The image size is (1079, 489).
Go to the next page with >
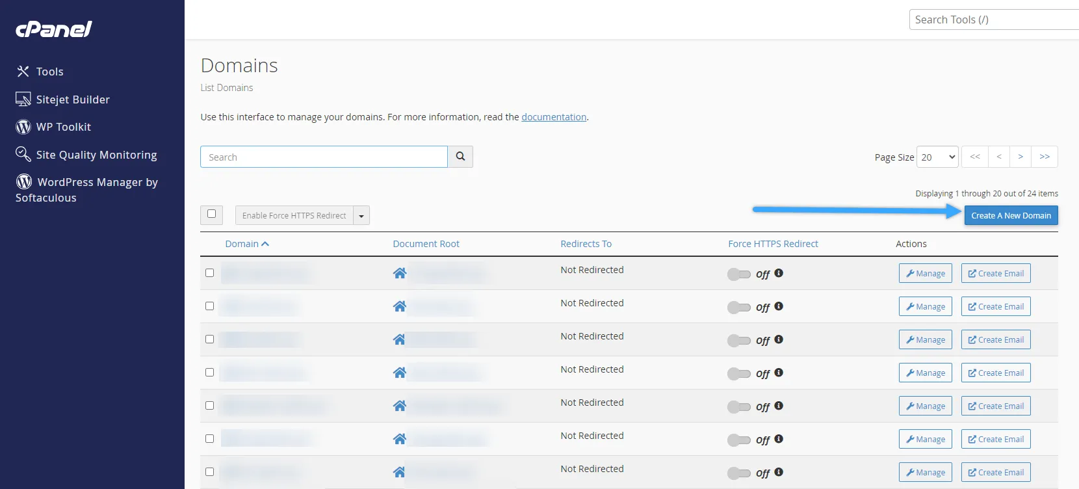coord(1020,157)
